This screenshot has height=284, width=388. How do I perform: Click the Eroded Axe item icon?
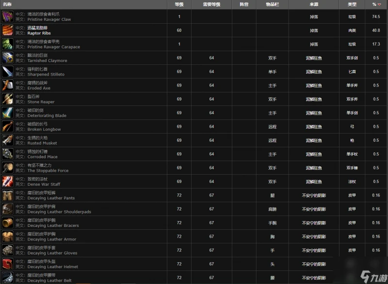tap(7, 86)
